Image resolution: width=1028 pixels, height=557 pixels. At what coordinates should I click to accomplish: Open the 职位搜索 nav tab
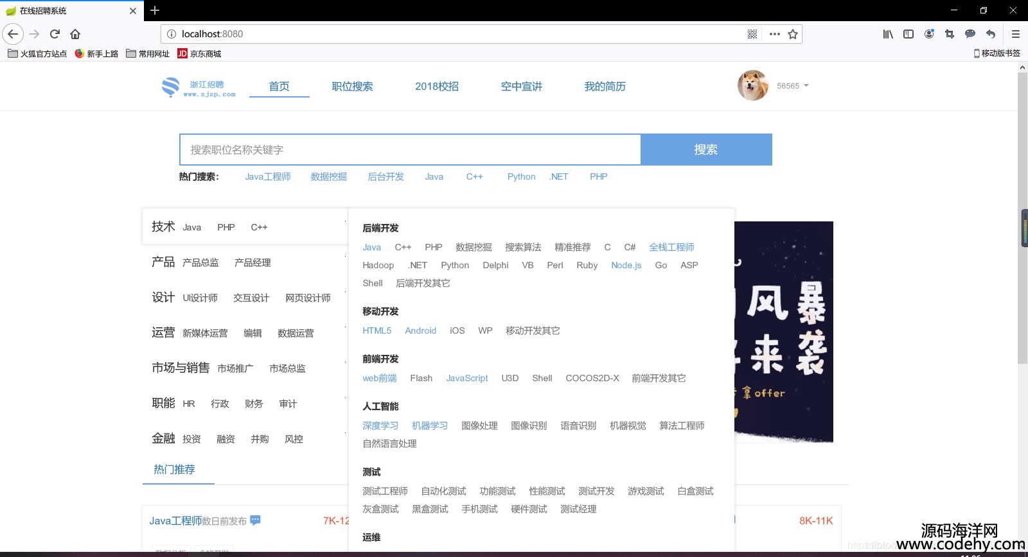click(x=352, y=86)
